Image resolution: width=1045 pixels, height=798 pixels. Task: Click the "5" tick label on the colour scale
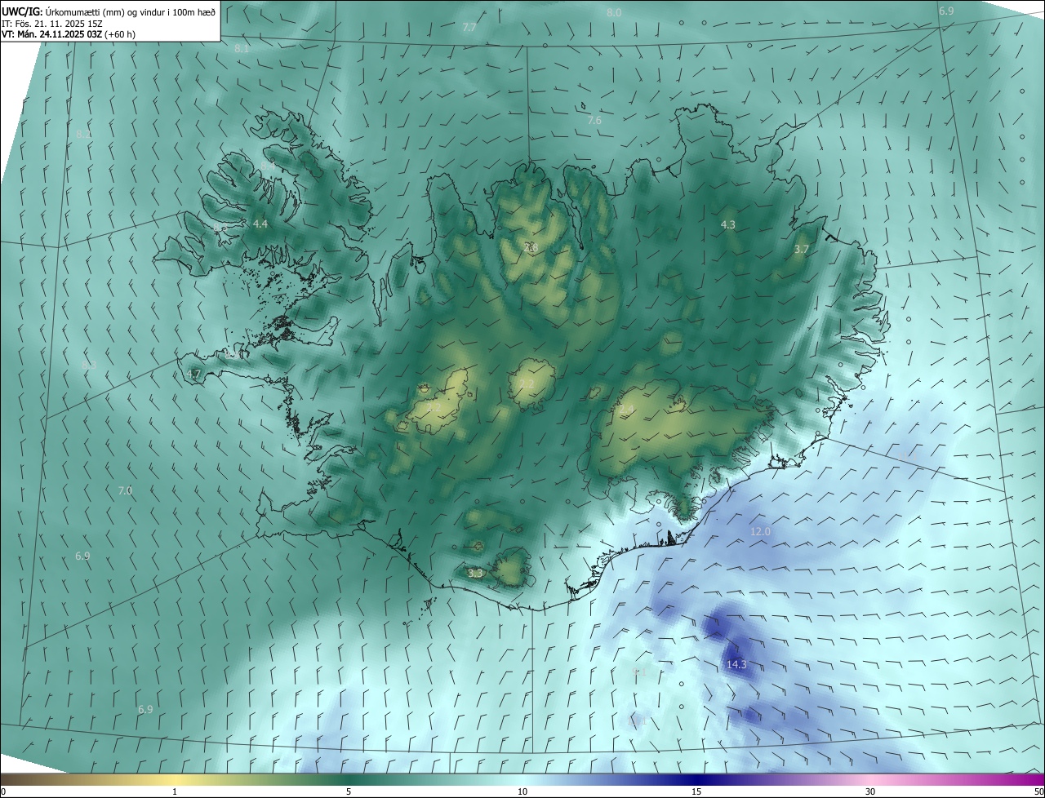click(349, 791)
